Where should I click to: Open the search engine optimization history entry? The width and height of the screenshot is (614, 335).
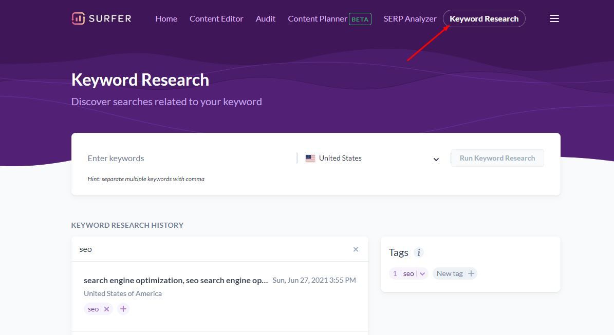coord(176,280)
